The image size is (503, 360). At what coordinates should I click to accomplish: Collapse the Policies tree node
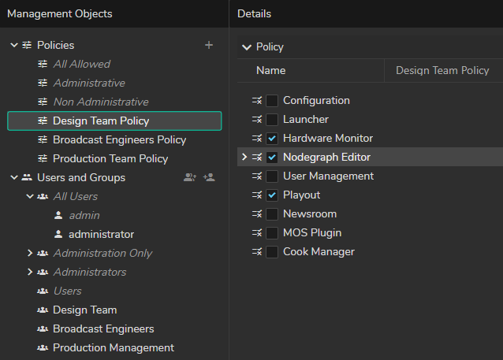point(14,45)
